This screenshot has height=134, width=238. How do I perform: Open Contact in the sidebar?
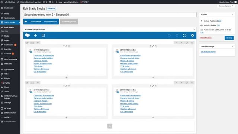7,54
